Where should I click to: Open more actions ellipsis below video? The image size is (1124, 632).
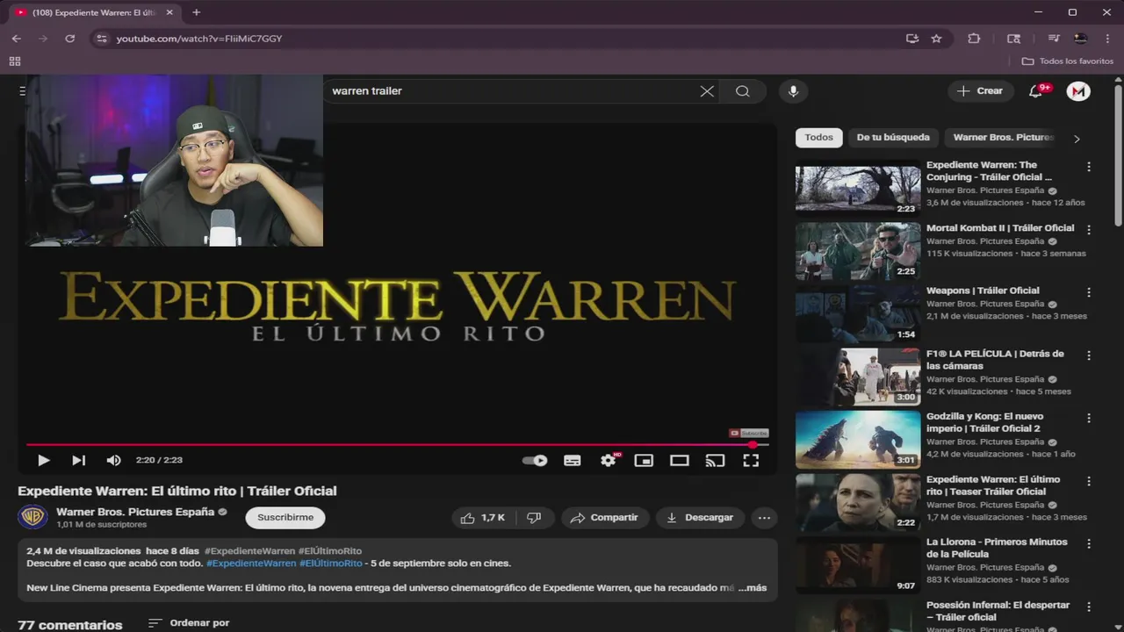click(764, 518)
